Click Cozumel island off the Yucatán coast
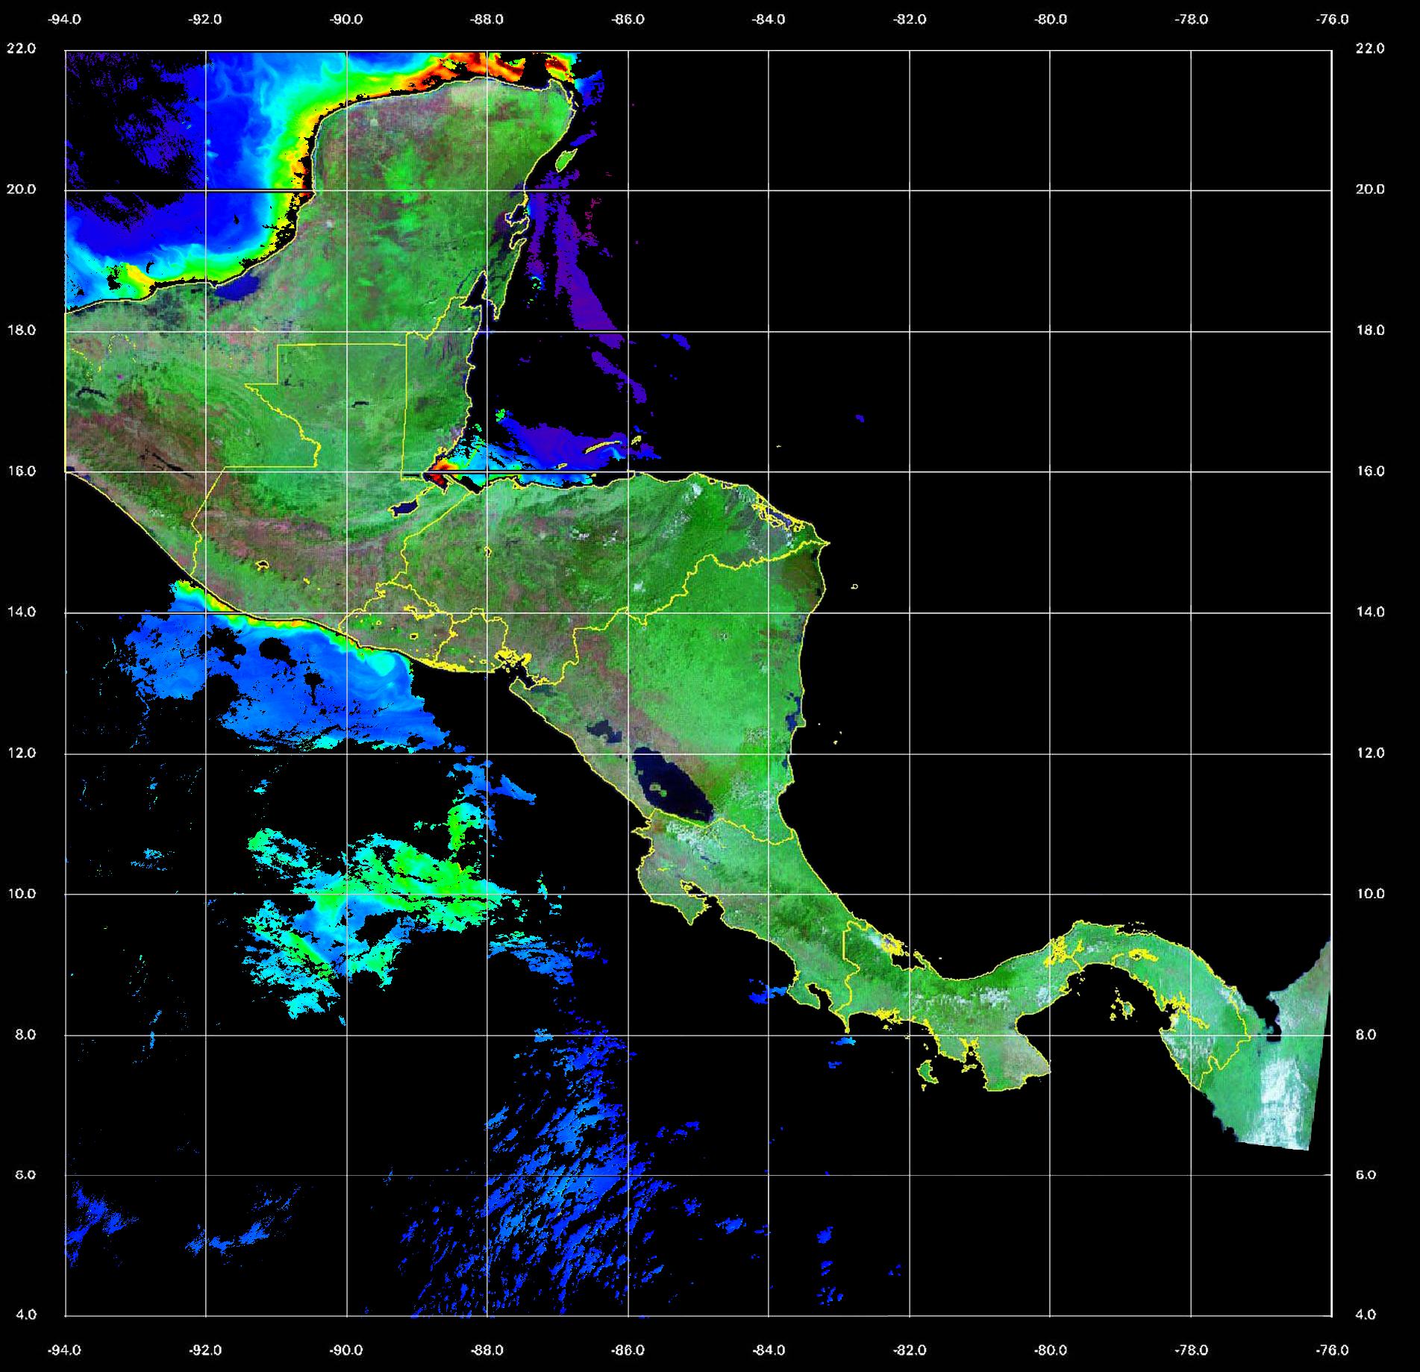Viewport: 1420px width, 1372px height. [566, 159]
